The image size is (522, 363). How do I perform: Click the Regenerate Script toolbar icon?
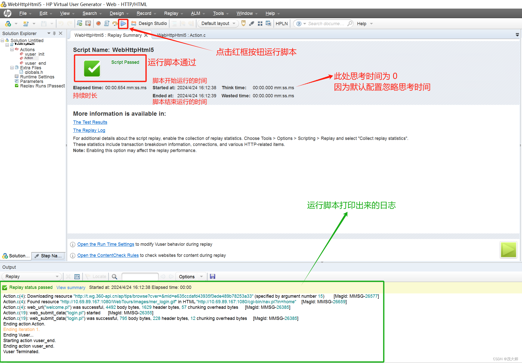(80, 23)
